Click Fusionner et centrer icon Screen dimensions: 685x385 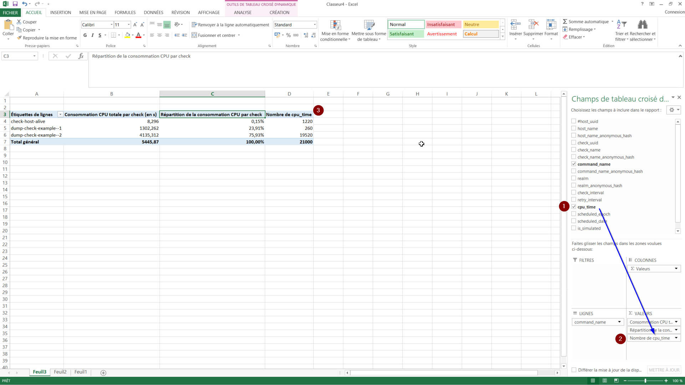click(x=194, y=35)
